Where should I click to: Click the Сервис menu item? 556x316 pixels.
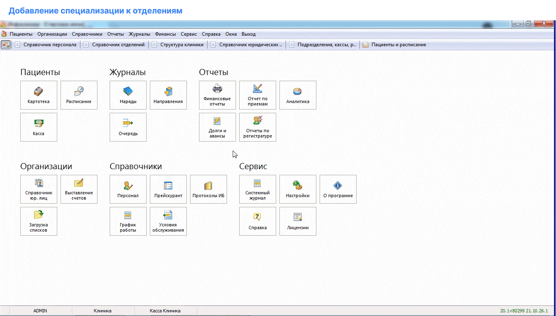point(189,34)
